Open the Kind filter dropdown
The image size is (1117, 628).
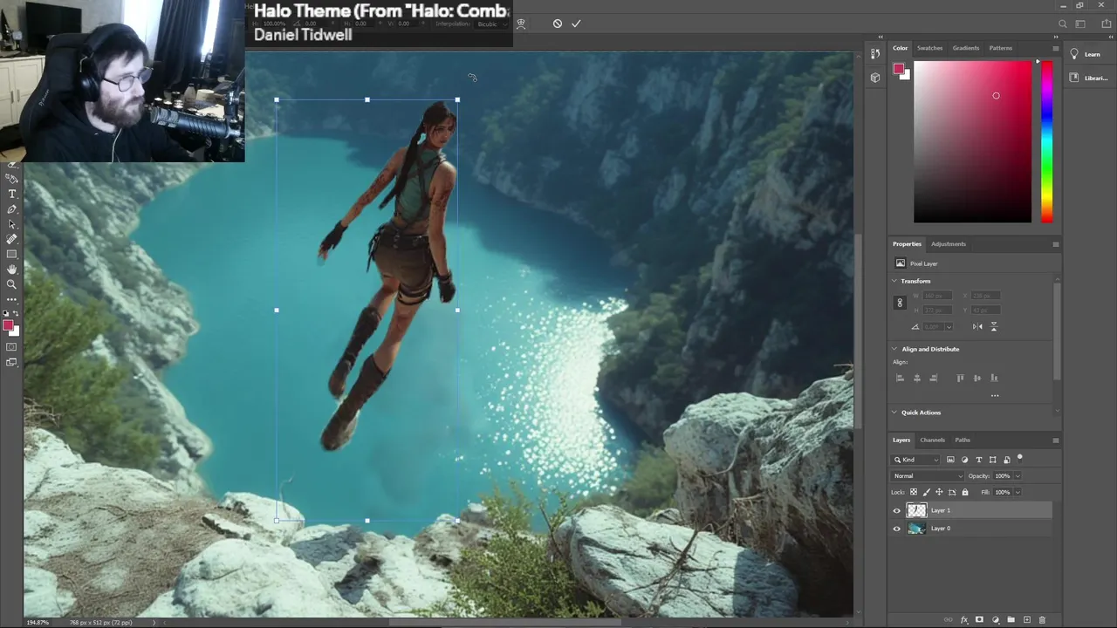pyautogui.click(x=915, y=460)
